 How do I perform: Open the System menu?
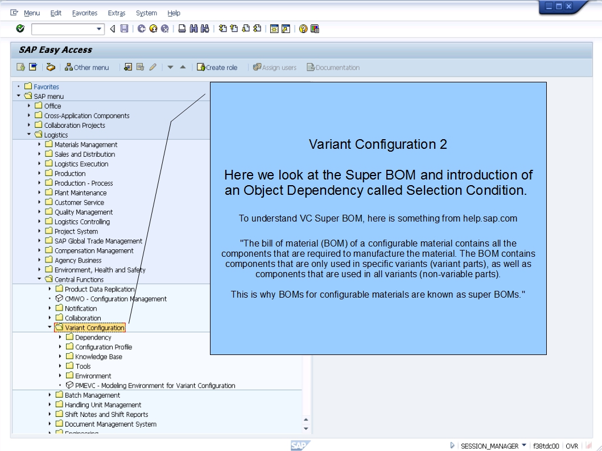pos(146,13)
